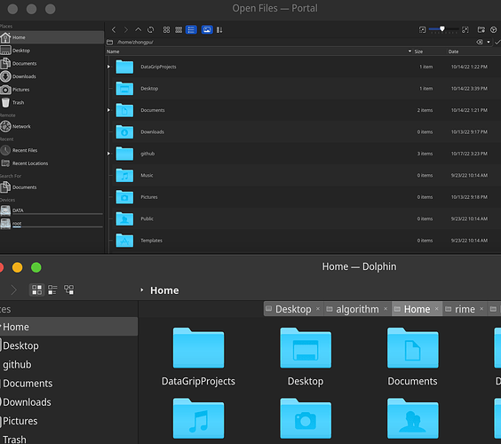501x444 pixels.
Task: Switch to icons view in Open Files dialog
Action: pyautogui.click(x=166, y=29)
